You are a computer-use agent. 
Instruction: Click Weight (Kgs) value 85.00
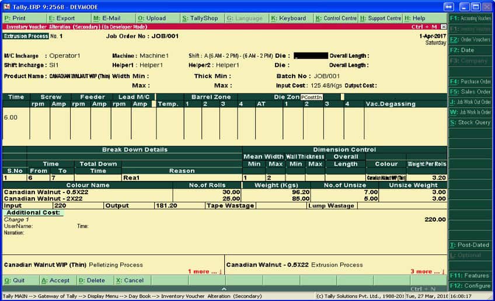[x=301, y=198]
